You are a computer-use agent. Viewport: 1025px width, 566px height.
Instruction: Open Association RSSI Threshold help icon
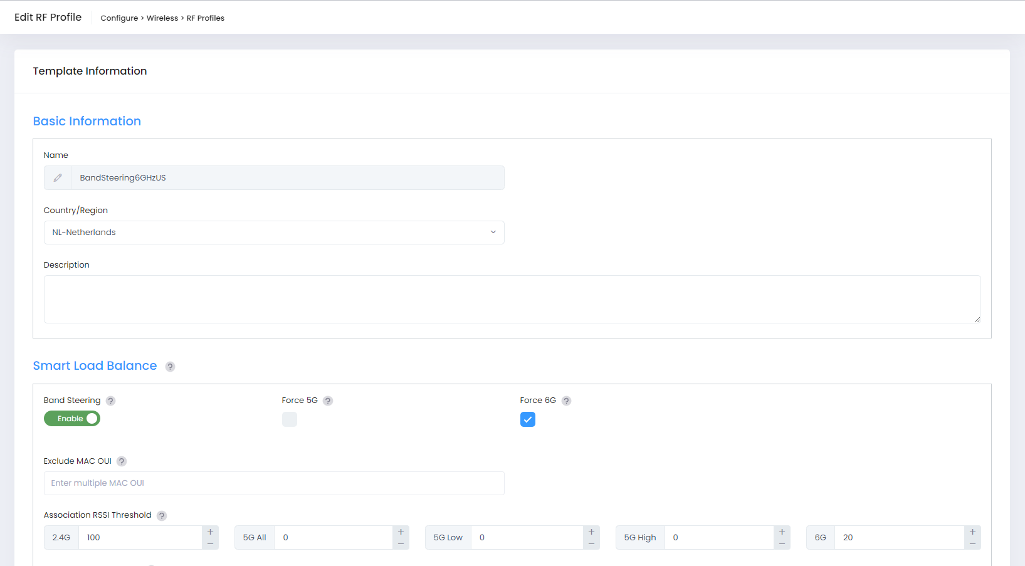point(162,516)
